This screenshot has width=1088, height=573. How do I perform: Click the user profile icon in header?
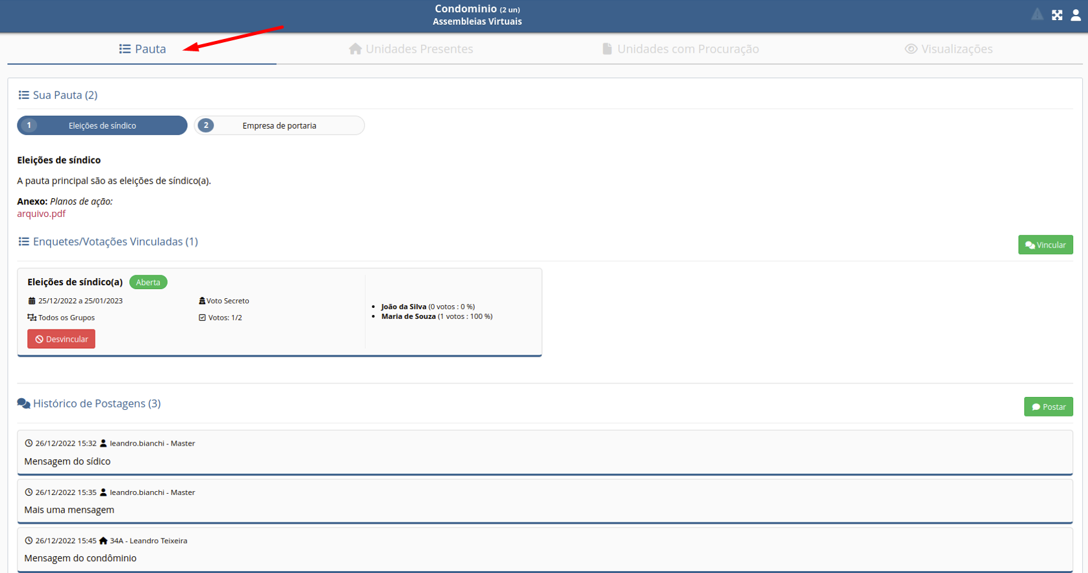click(x=1076, y=15)
